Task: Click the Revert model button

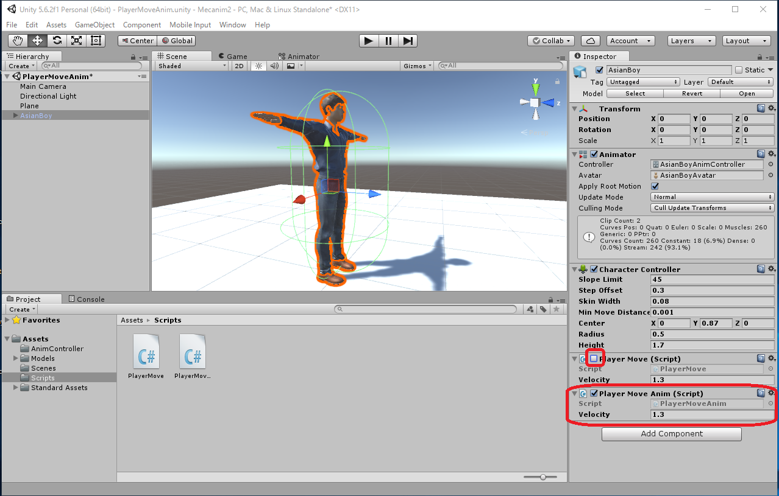Action: pos(692,94)
